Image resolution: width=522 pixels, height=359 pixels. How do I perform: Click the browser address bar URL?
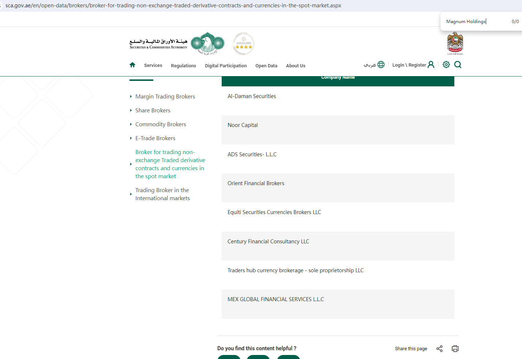(173, 5)
